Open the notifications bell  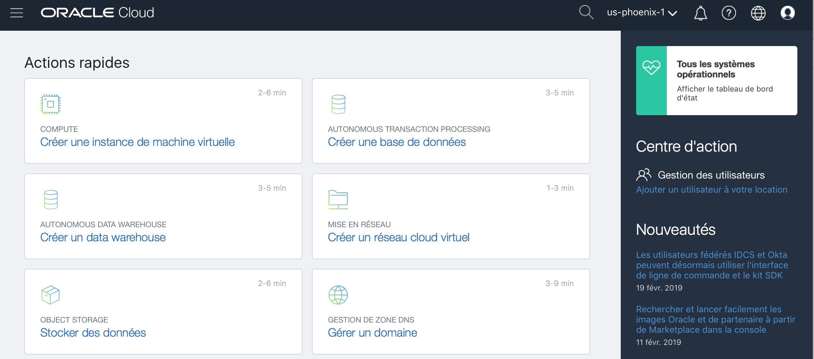tap(700, 13)
